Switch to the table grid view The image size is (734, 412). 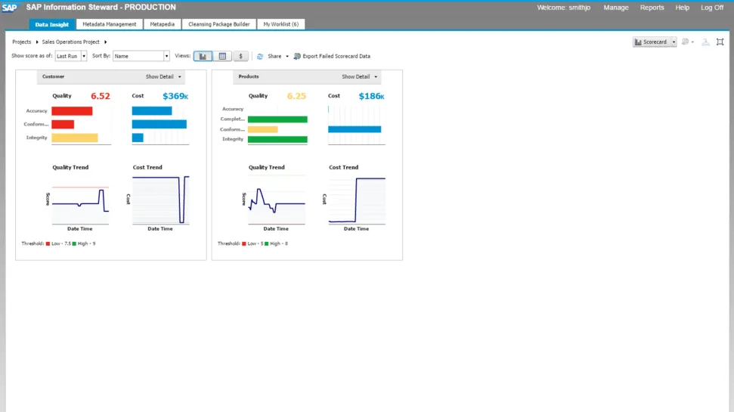[x=222, y=56]
